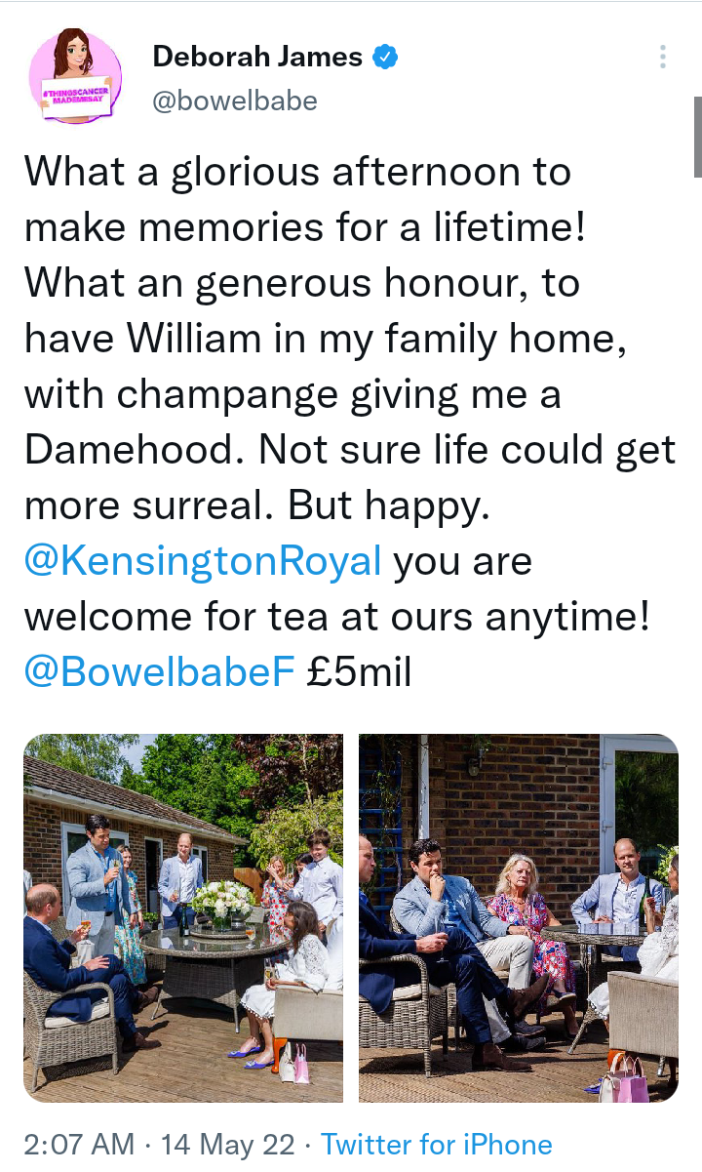Click the 2:07 AM tweet timestamp

pyautogui.click(x=77, y=1144)
